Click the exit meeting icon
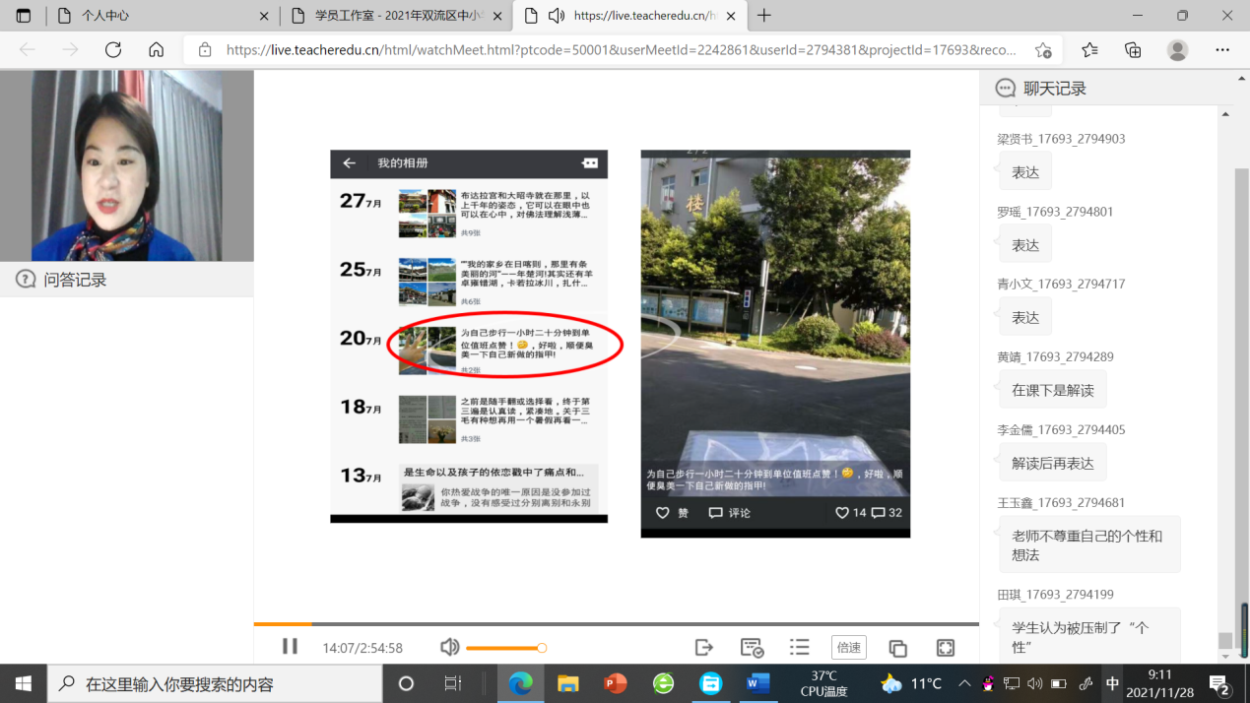The width and height of the screenshot is (1250, 703). (x=703, y=647)
